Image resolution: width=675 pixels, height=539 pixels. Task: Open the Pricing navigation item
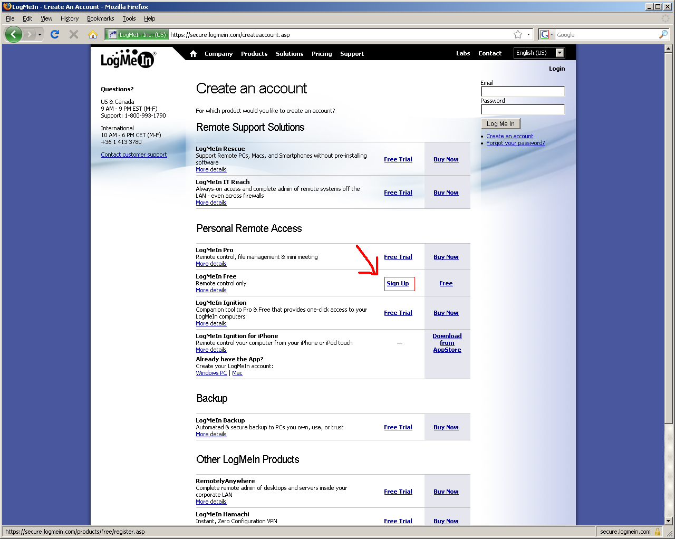(322, 54)
